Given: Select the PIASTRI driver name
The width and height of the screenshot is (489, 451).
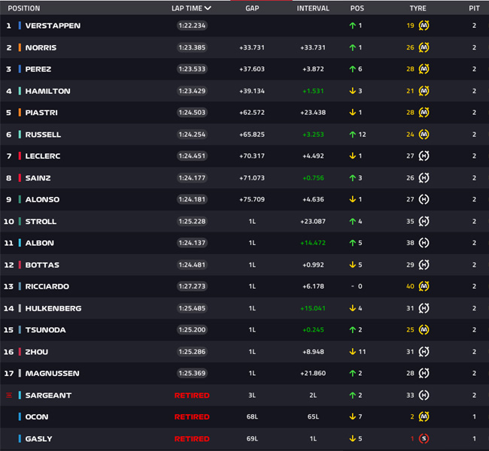Looking at the screenshot, I should [41, 113].
